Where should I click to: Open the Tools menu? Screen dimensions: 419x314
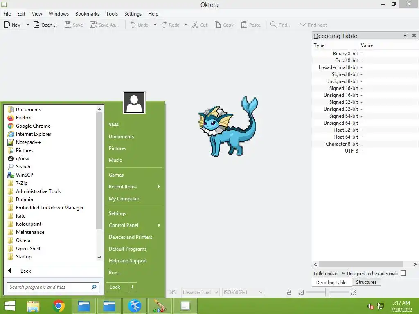pyautogui.click(x=112, y=14)
